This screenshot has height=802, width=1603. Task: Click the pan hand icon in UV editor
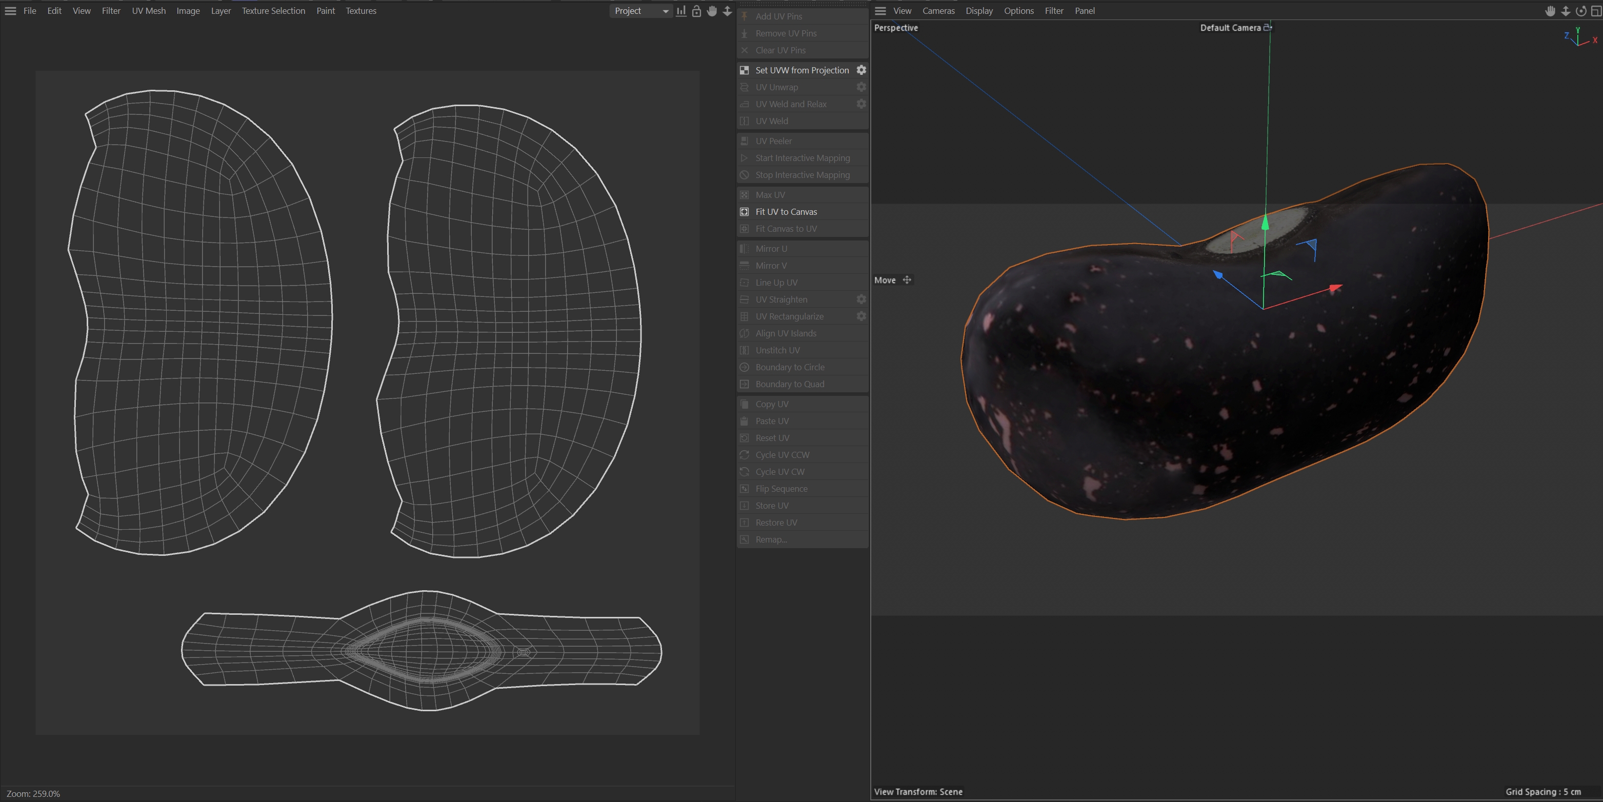point(712,11)
